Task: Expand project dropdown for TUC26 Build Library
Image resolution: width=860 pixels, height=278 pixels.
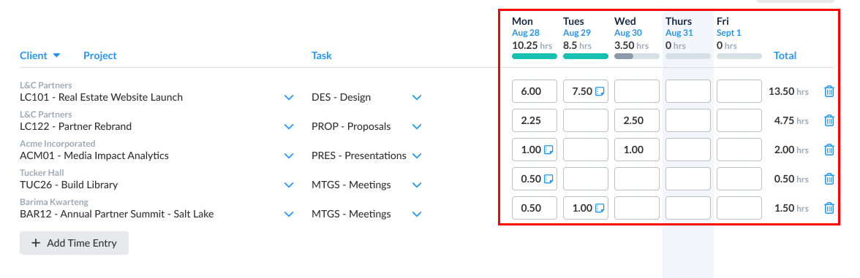Action: (x=289, y=185)
